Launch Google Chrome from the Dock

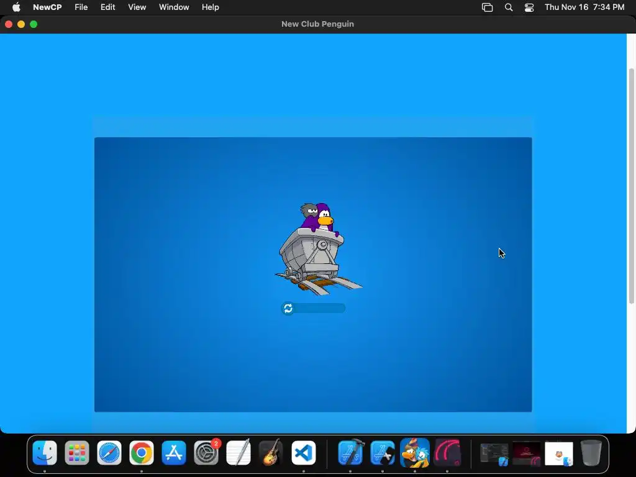pyautogui.click(x=142, y=453)
